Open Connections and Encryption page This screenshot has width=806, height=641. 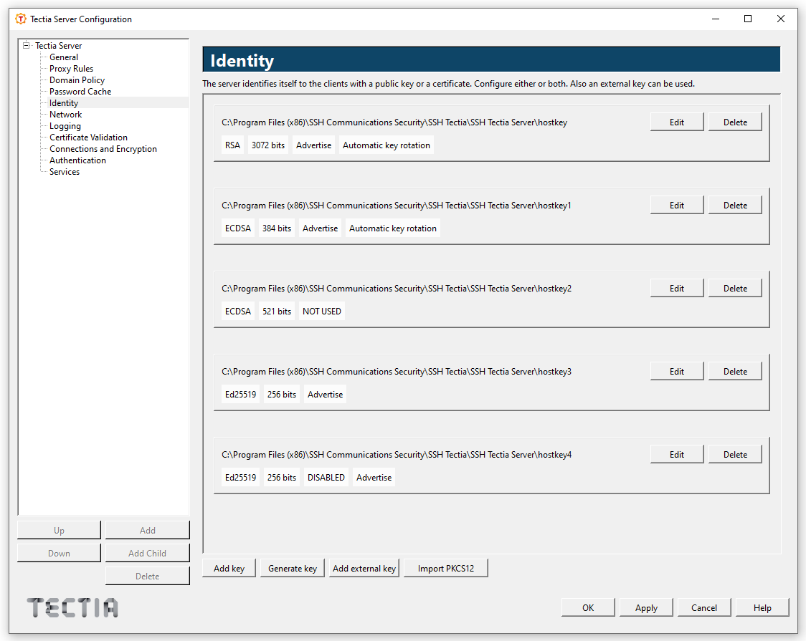103,149
